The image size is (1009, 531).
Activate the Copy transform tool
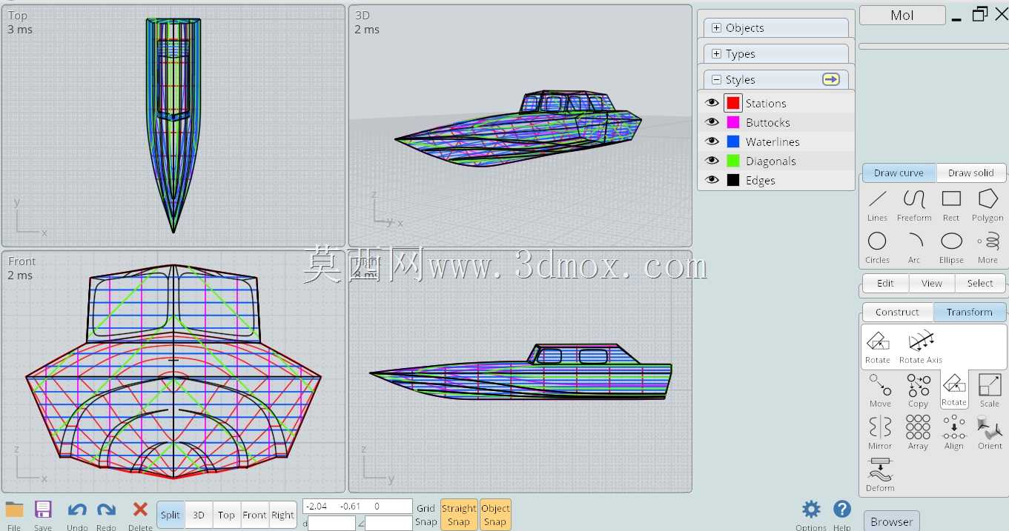(x=918, y=390)
